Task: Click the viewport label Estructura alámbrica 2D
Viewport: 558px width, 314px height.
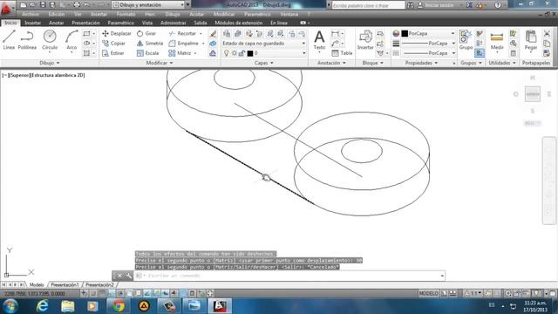Action: 58,75
